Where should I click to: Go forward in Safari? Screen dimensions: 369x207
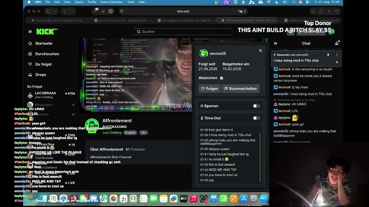72,11
